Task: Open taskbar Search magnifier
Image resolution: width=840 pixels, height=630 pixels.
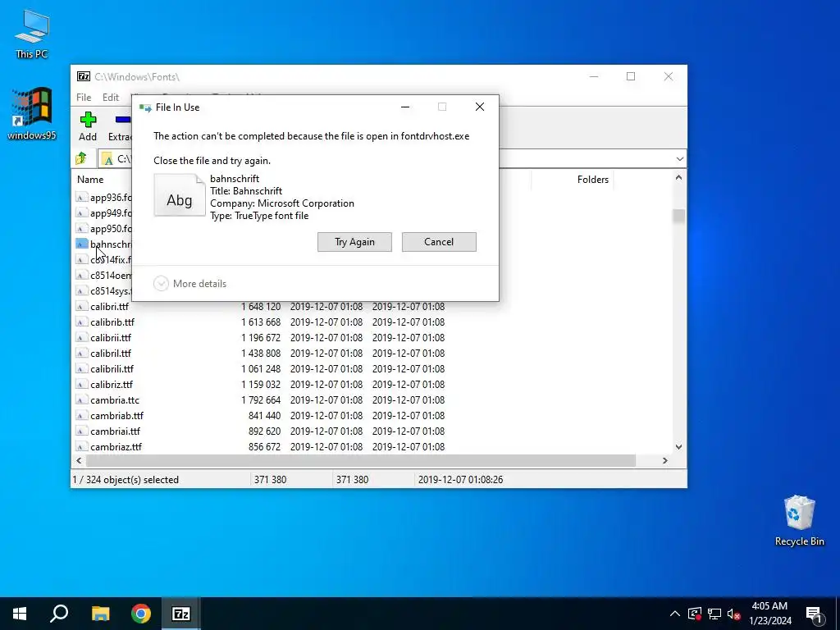Action: (59, 614)
